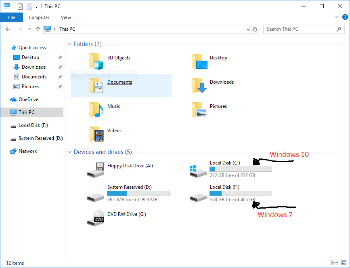Click the Refresh button next to address bar
350x268 pixels.
(x=255, y=29)
